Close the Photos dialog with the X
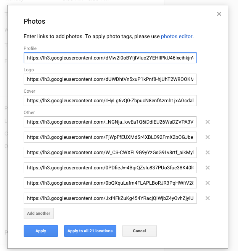The image size is (238, 251). pyautogui.click(x=219, y=14)
